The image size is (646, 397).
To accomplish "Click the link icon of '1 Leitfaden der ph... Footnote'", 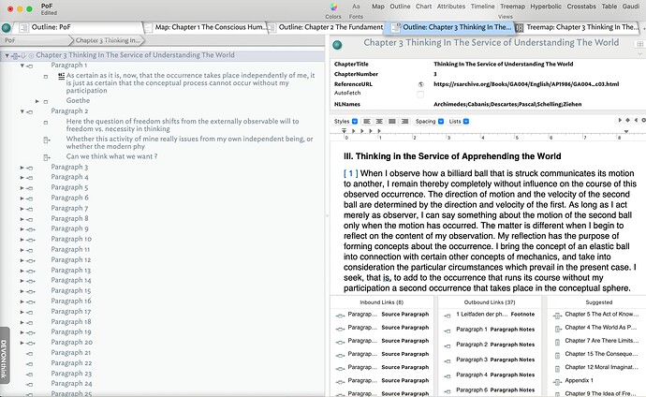I will pyautogui.click(x=447, y=316).
